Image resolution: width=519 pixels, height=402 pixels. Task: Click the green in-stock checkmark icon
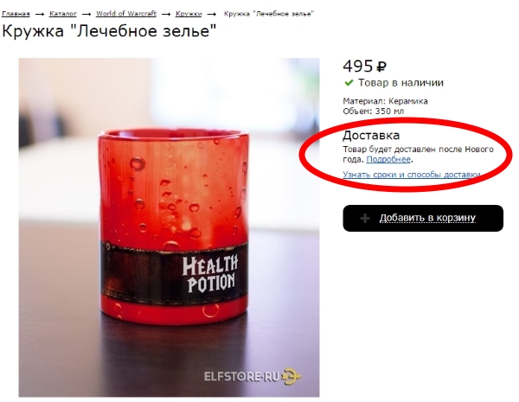tap(349, 83)
